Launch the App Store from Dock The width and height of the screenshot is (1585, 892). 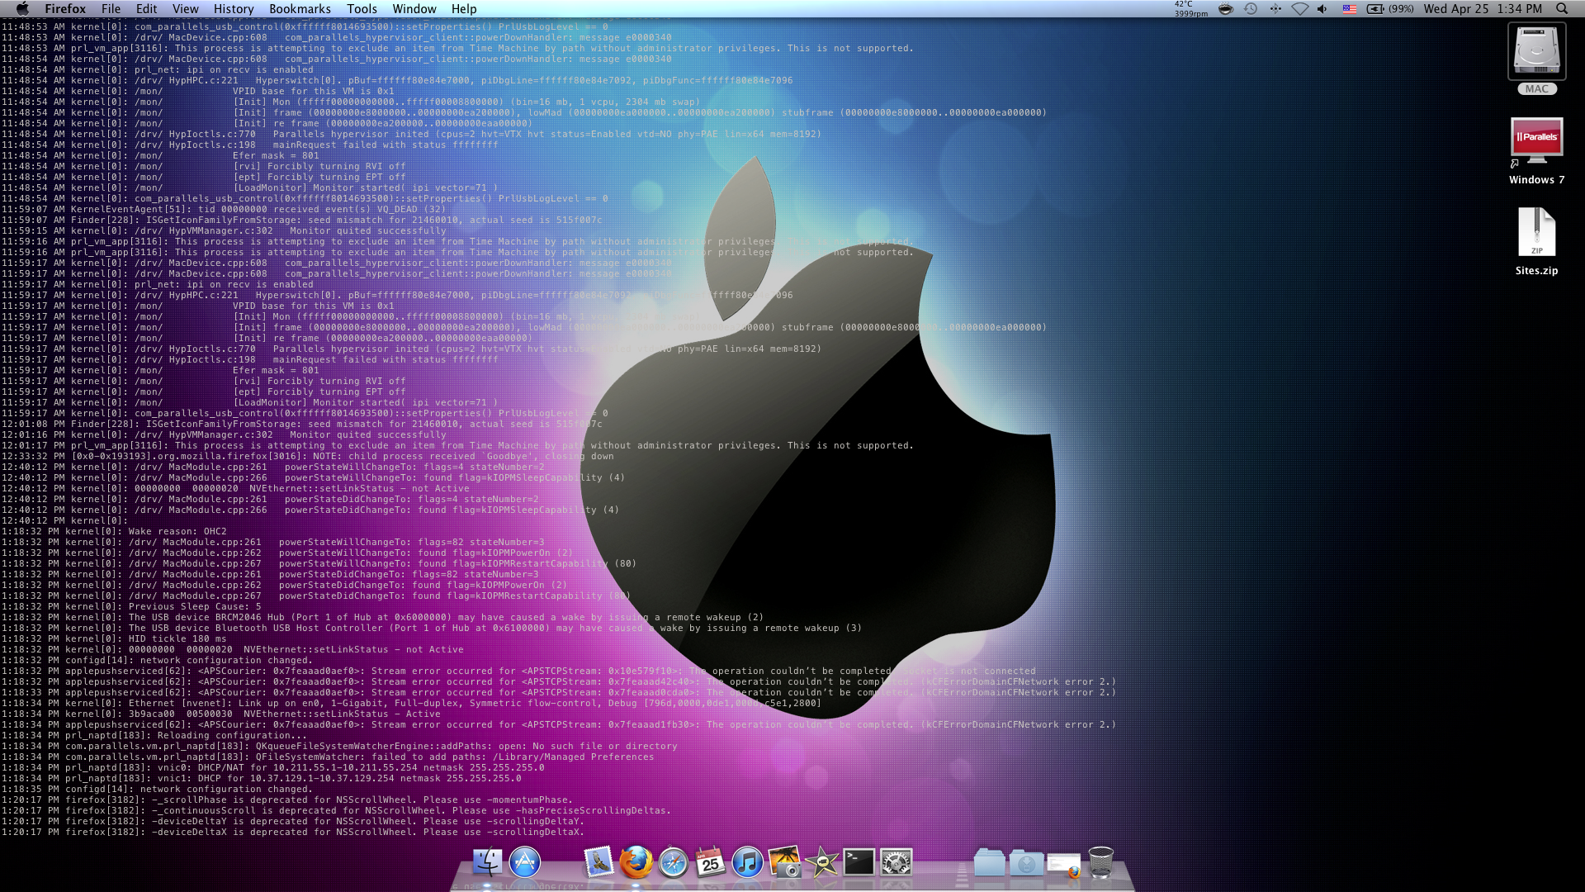coord(525,863)
